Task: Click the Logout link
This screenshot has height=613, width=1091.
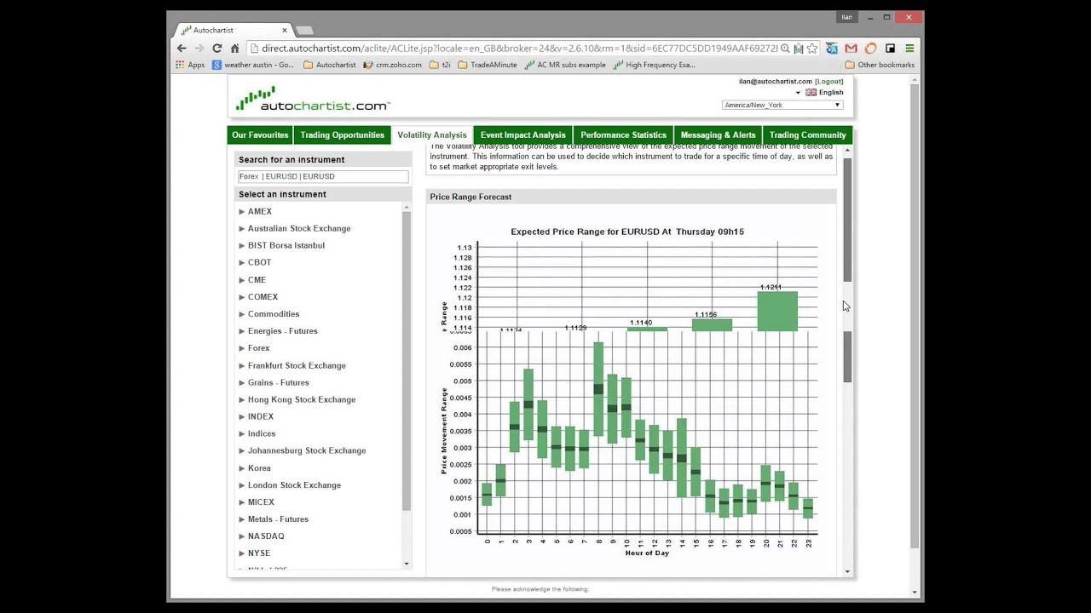Action: coord(828,82)
